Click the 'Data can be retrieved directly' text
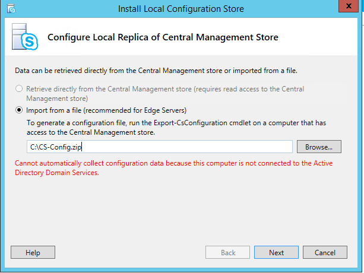 coord(156,71)
